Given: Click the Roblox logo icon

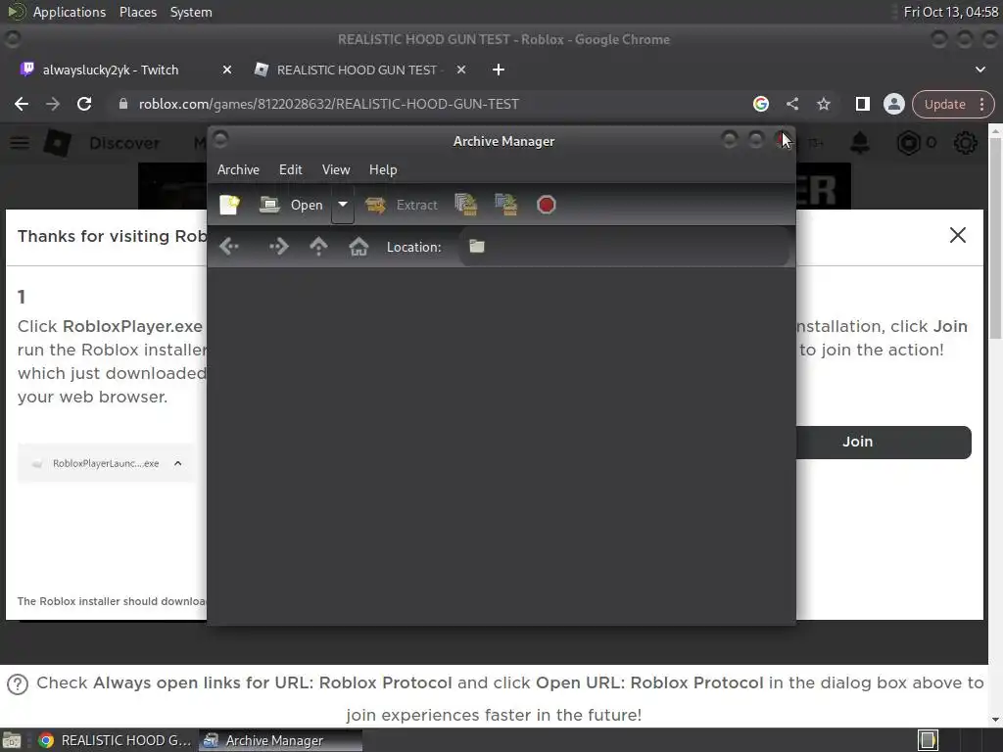Looking at the screenshot, I should coord(57,143).
